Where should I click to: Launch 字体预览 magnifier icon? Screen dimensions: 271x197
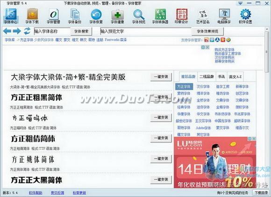[139, 16]
